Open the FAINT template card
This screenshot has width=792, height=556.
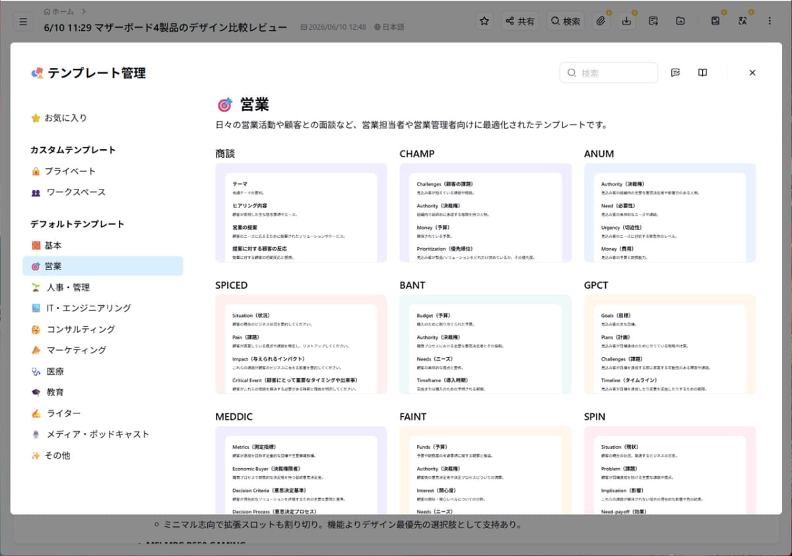click(x=485, y=470)
